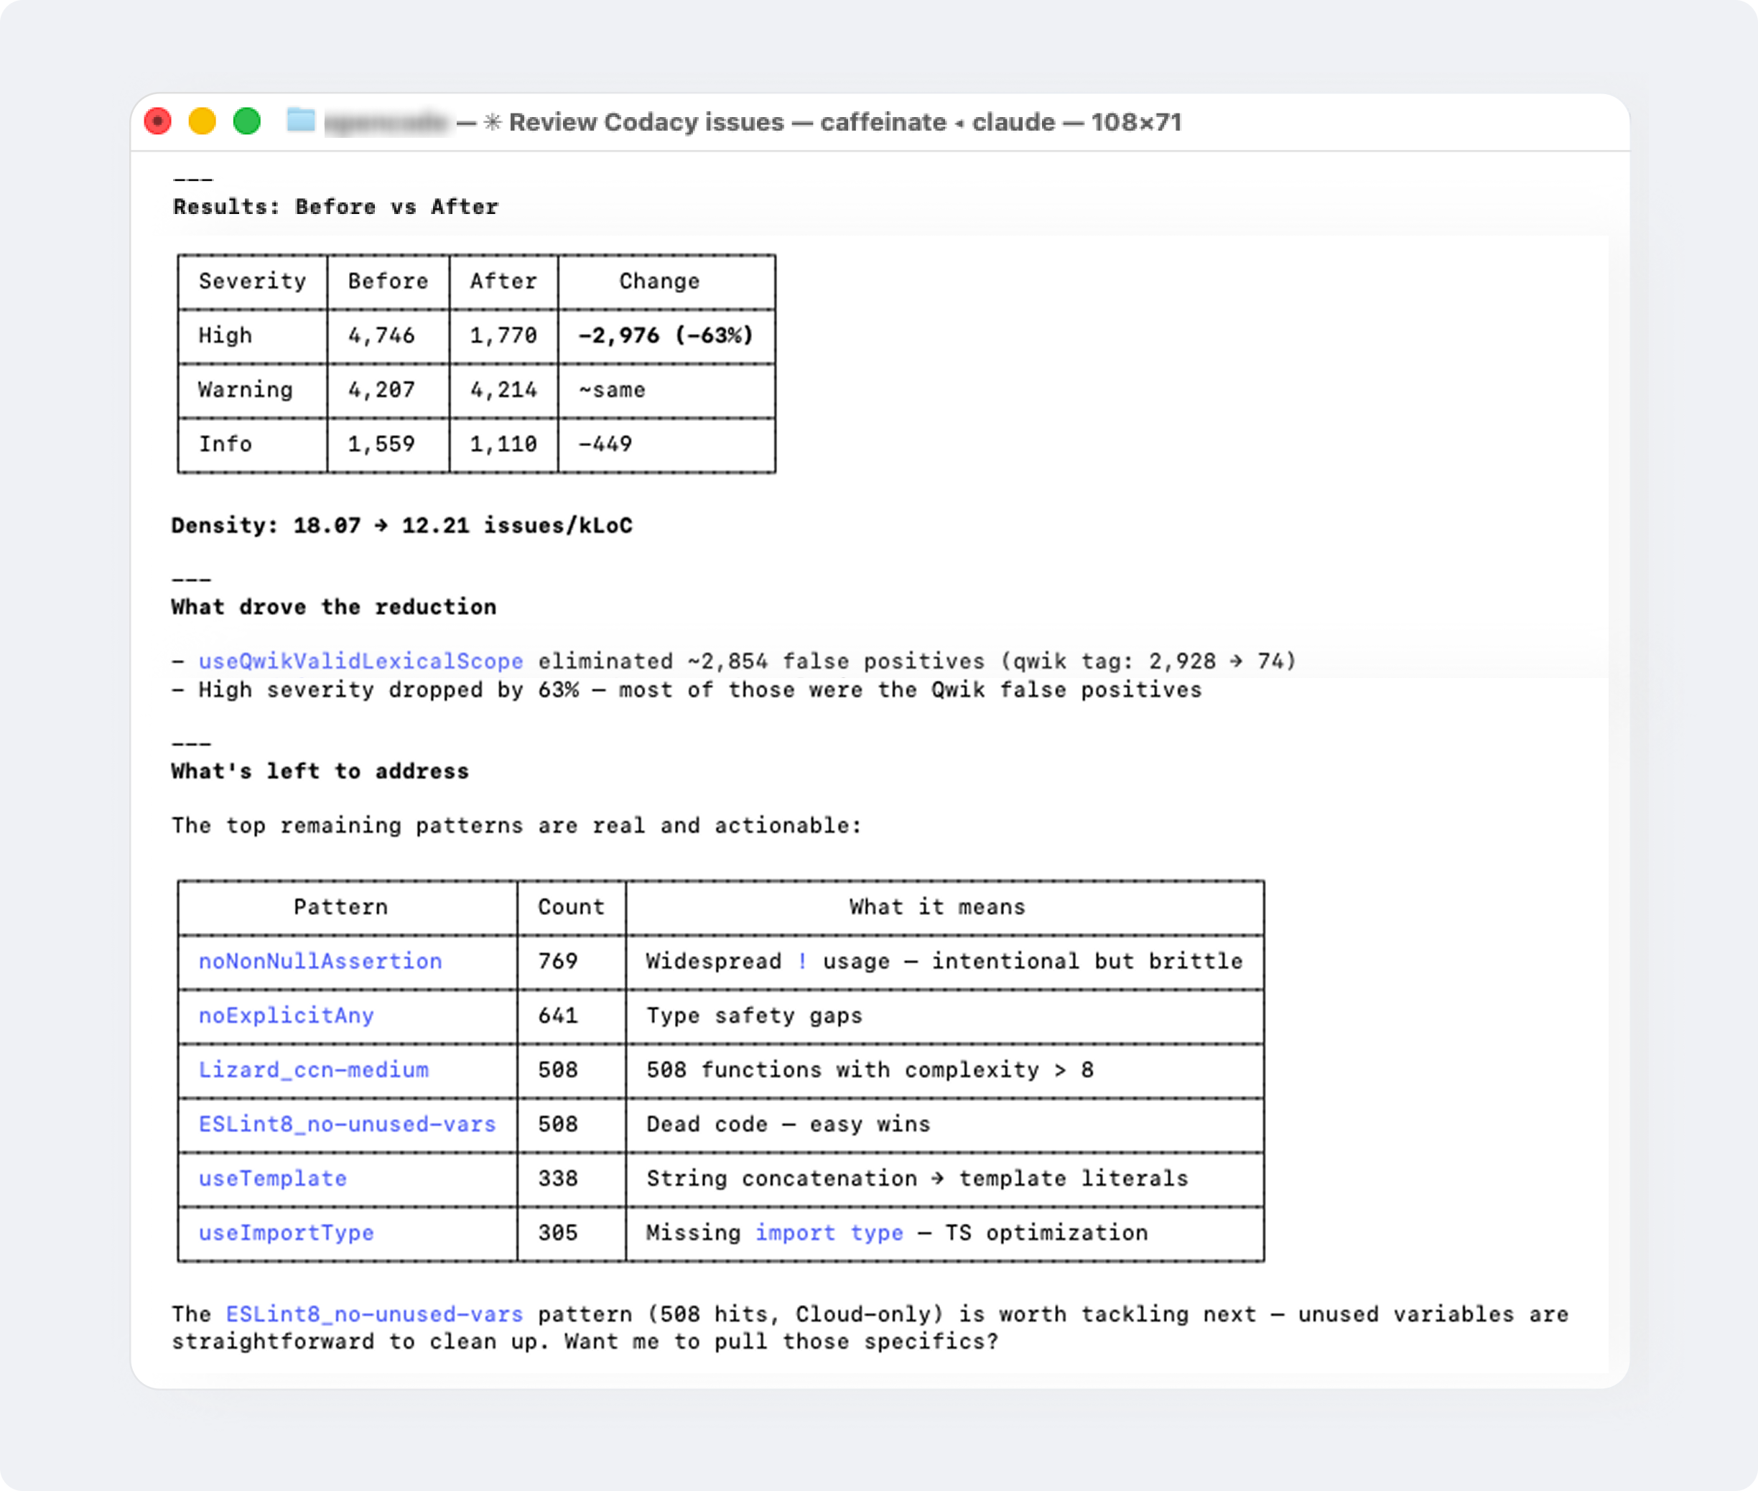Screen dimensions: 1758x1491
Task: Click the "-449" change cell
Action: (605, 444)
